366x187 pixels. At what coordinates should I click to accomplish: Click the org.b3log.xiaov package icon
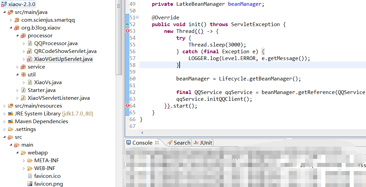point(17,28)
